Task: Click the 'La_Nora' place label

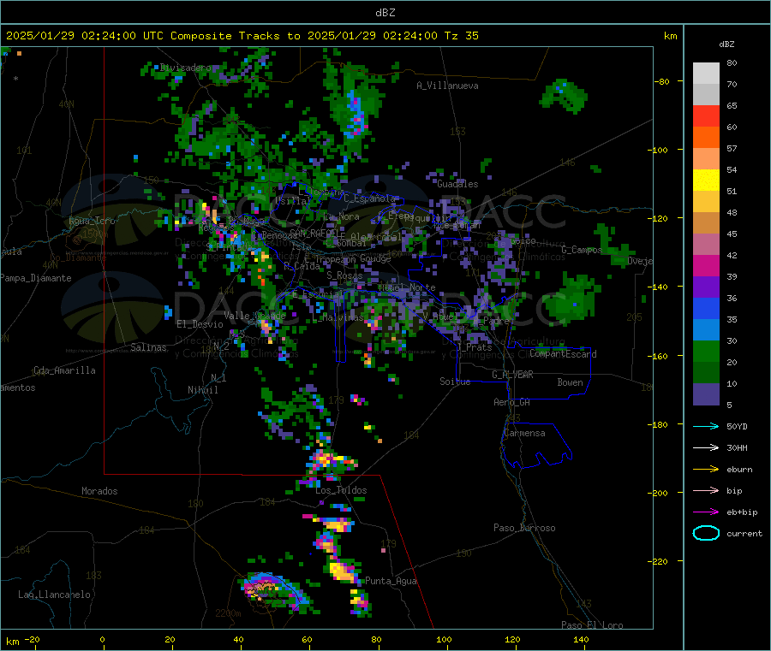Action: 341,217
